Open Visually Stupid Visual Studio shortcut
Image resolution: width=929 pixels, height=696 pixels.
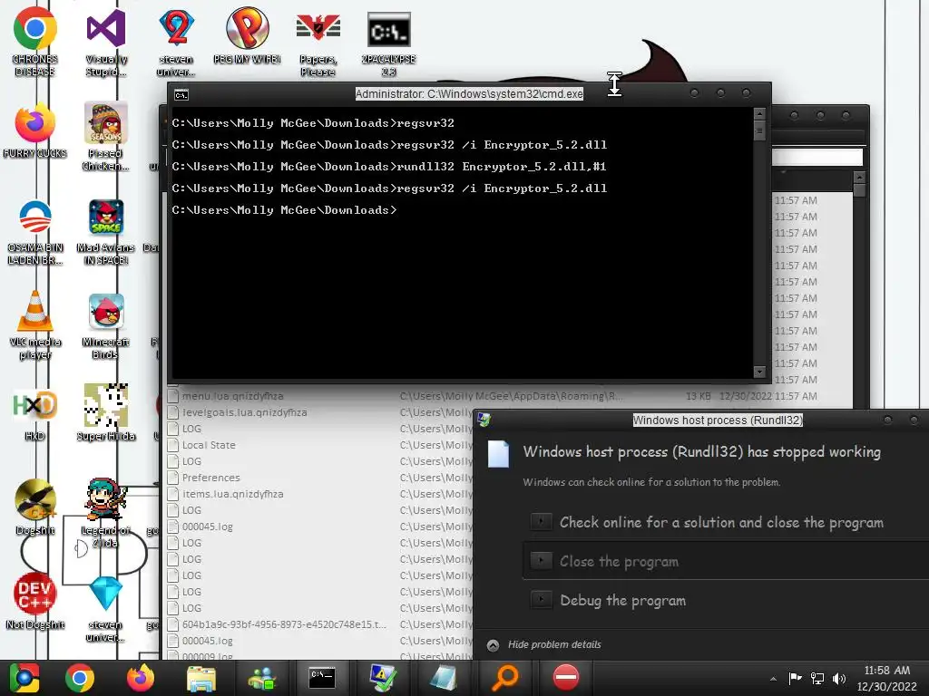pyautogui.click(x=106, y=42)
